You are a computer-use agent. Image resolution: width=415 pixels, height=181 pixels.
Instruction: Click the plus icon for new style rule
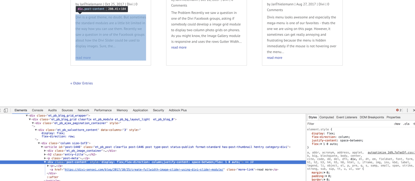click(x=414, y=124)
